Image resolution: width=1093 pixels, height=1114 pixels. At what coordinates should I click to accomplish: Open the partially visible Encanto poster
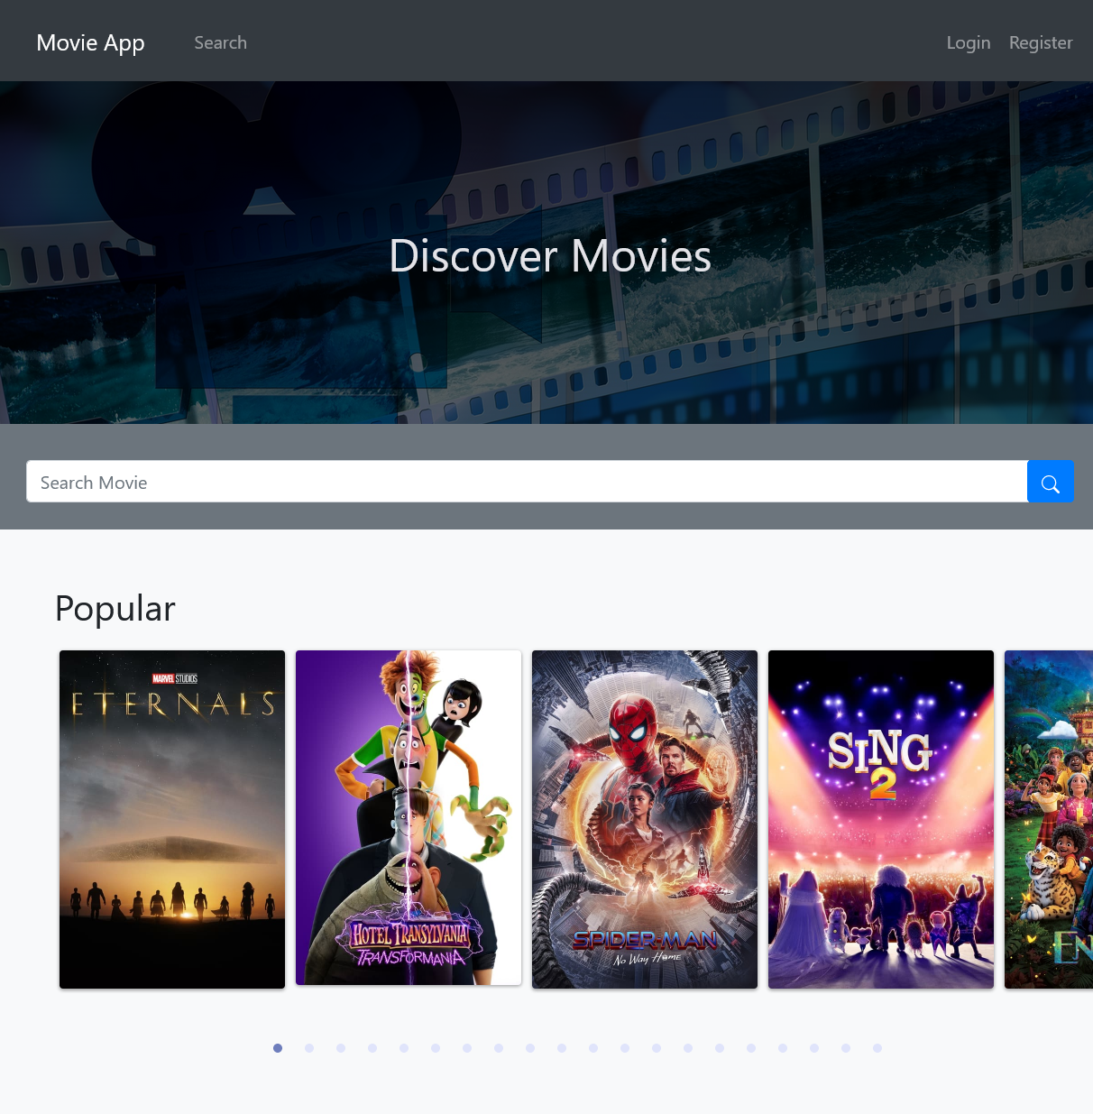point(1049,819)
